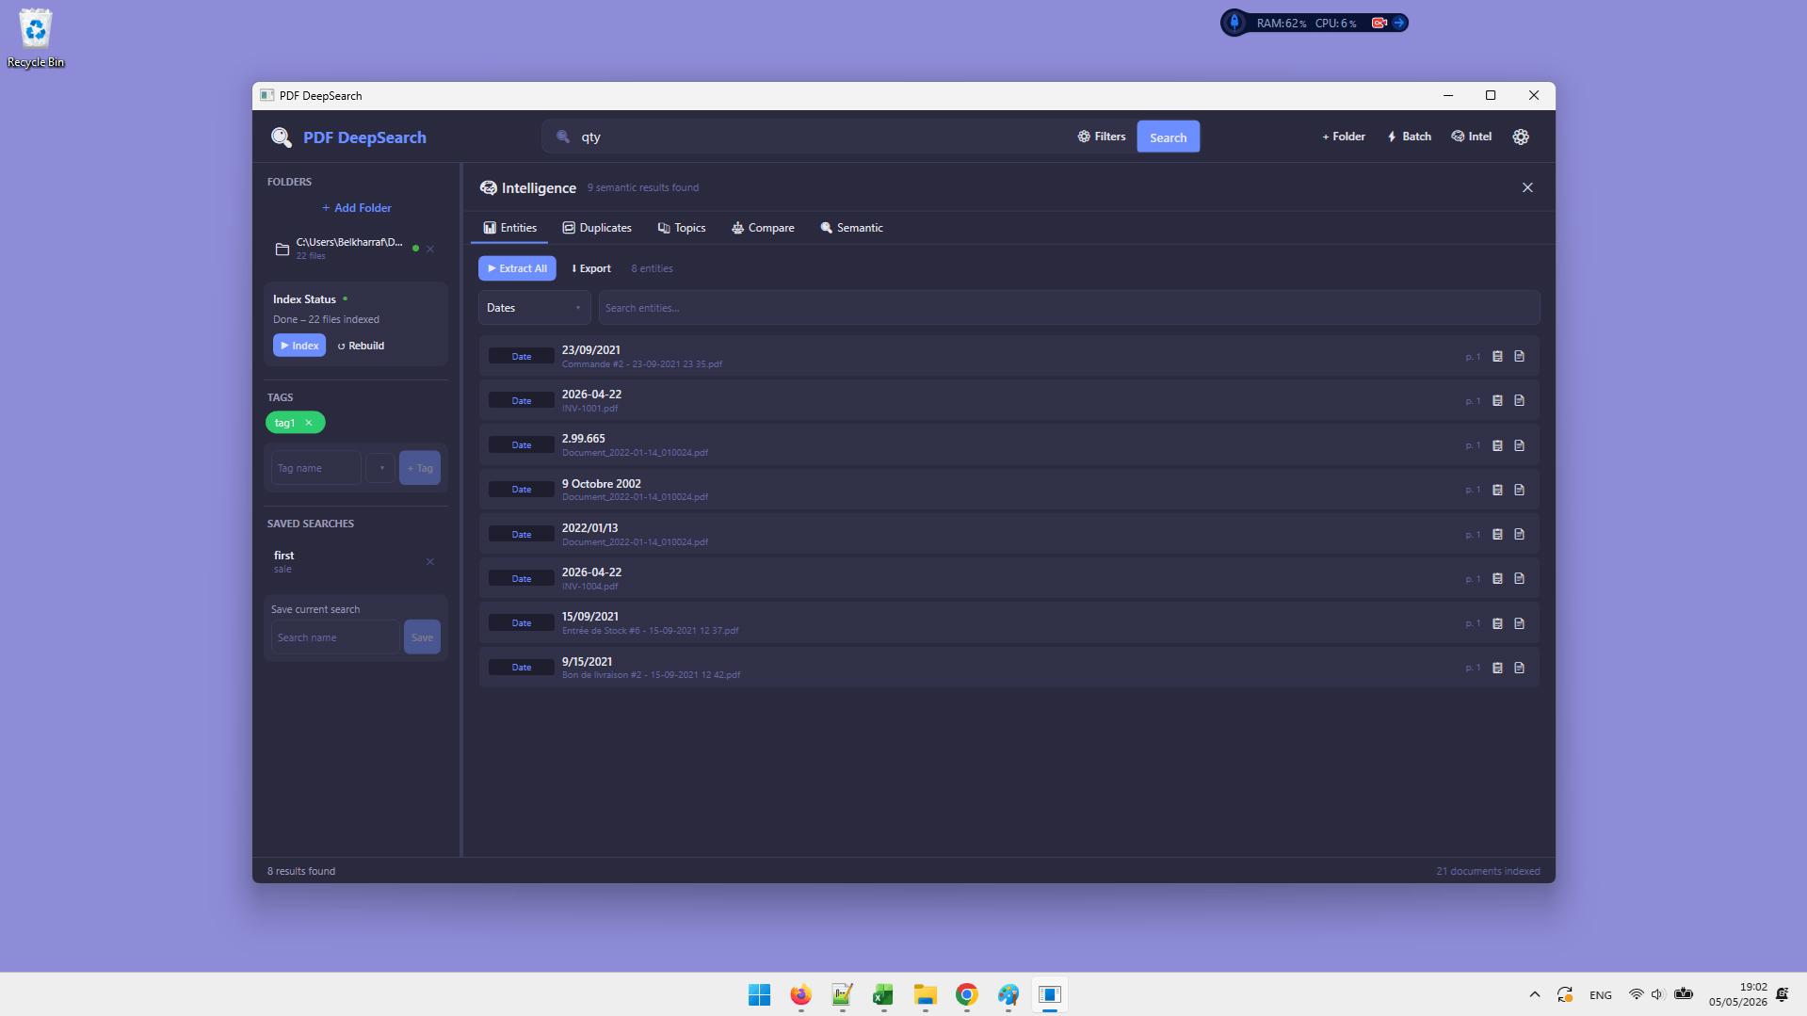Open document icon for entity 15/09/2021
The height and width of the screenshot is (1016, 1807).
tap(1519, 623)
